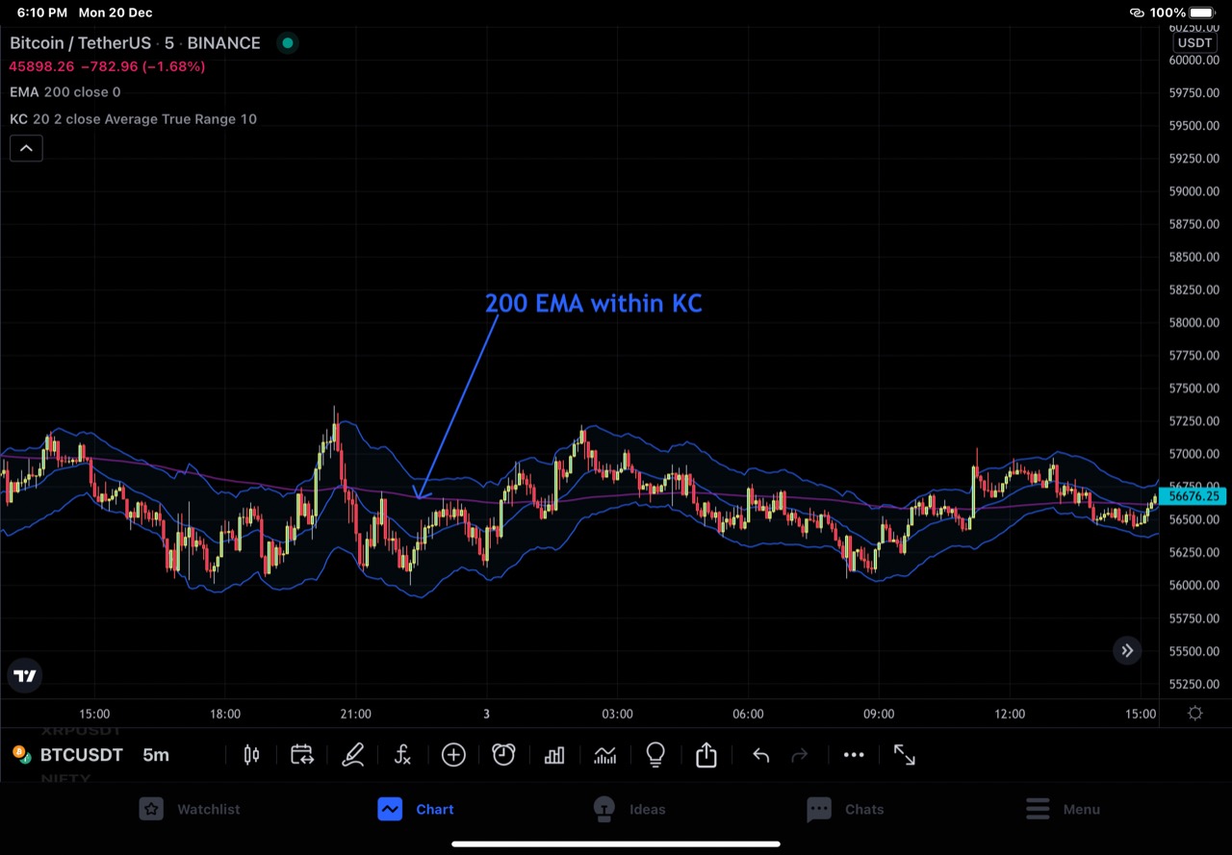Tap the 21:00 time axis label
Screen dimensions: 1232x855
[356, 714]
